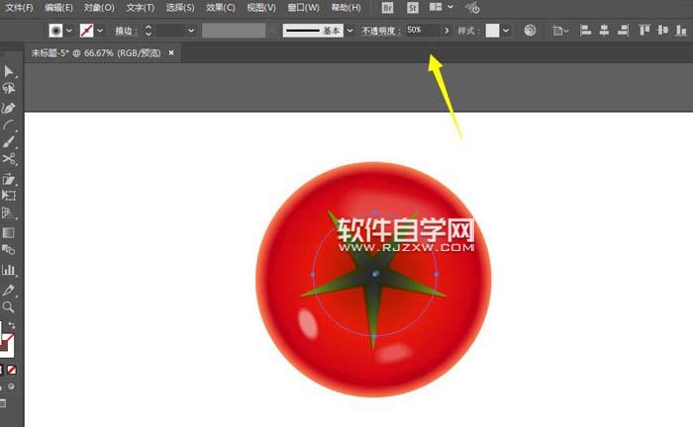Click the gradient fill swatch in control bar
This screenshot has height=427, width=693.
55,31
